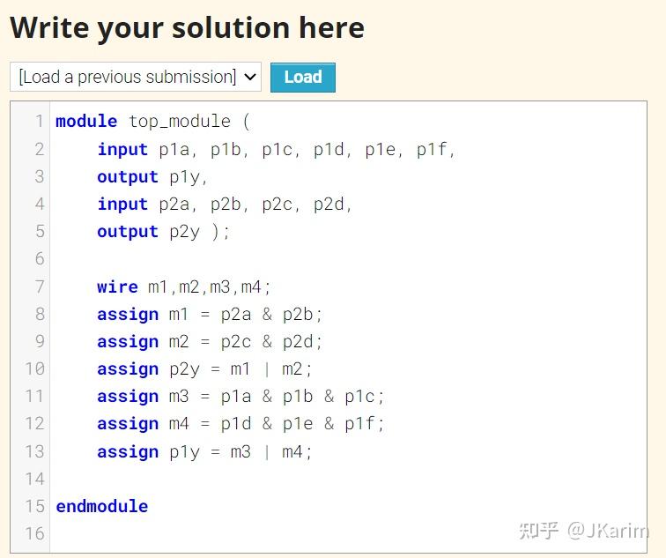Image resolution: width=666 pixels, height=558 pixels.
Task: Place cursor on 'top_module' name
Action: [x=180, y=122]
